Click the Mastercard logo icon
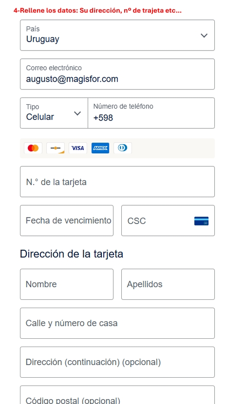The height and width of the screenshot is (404, 225). click(x=33, y=148)
